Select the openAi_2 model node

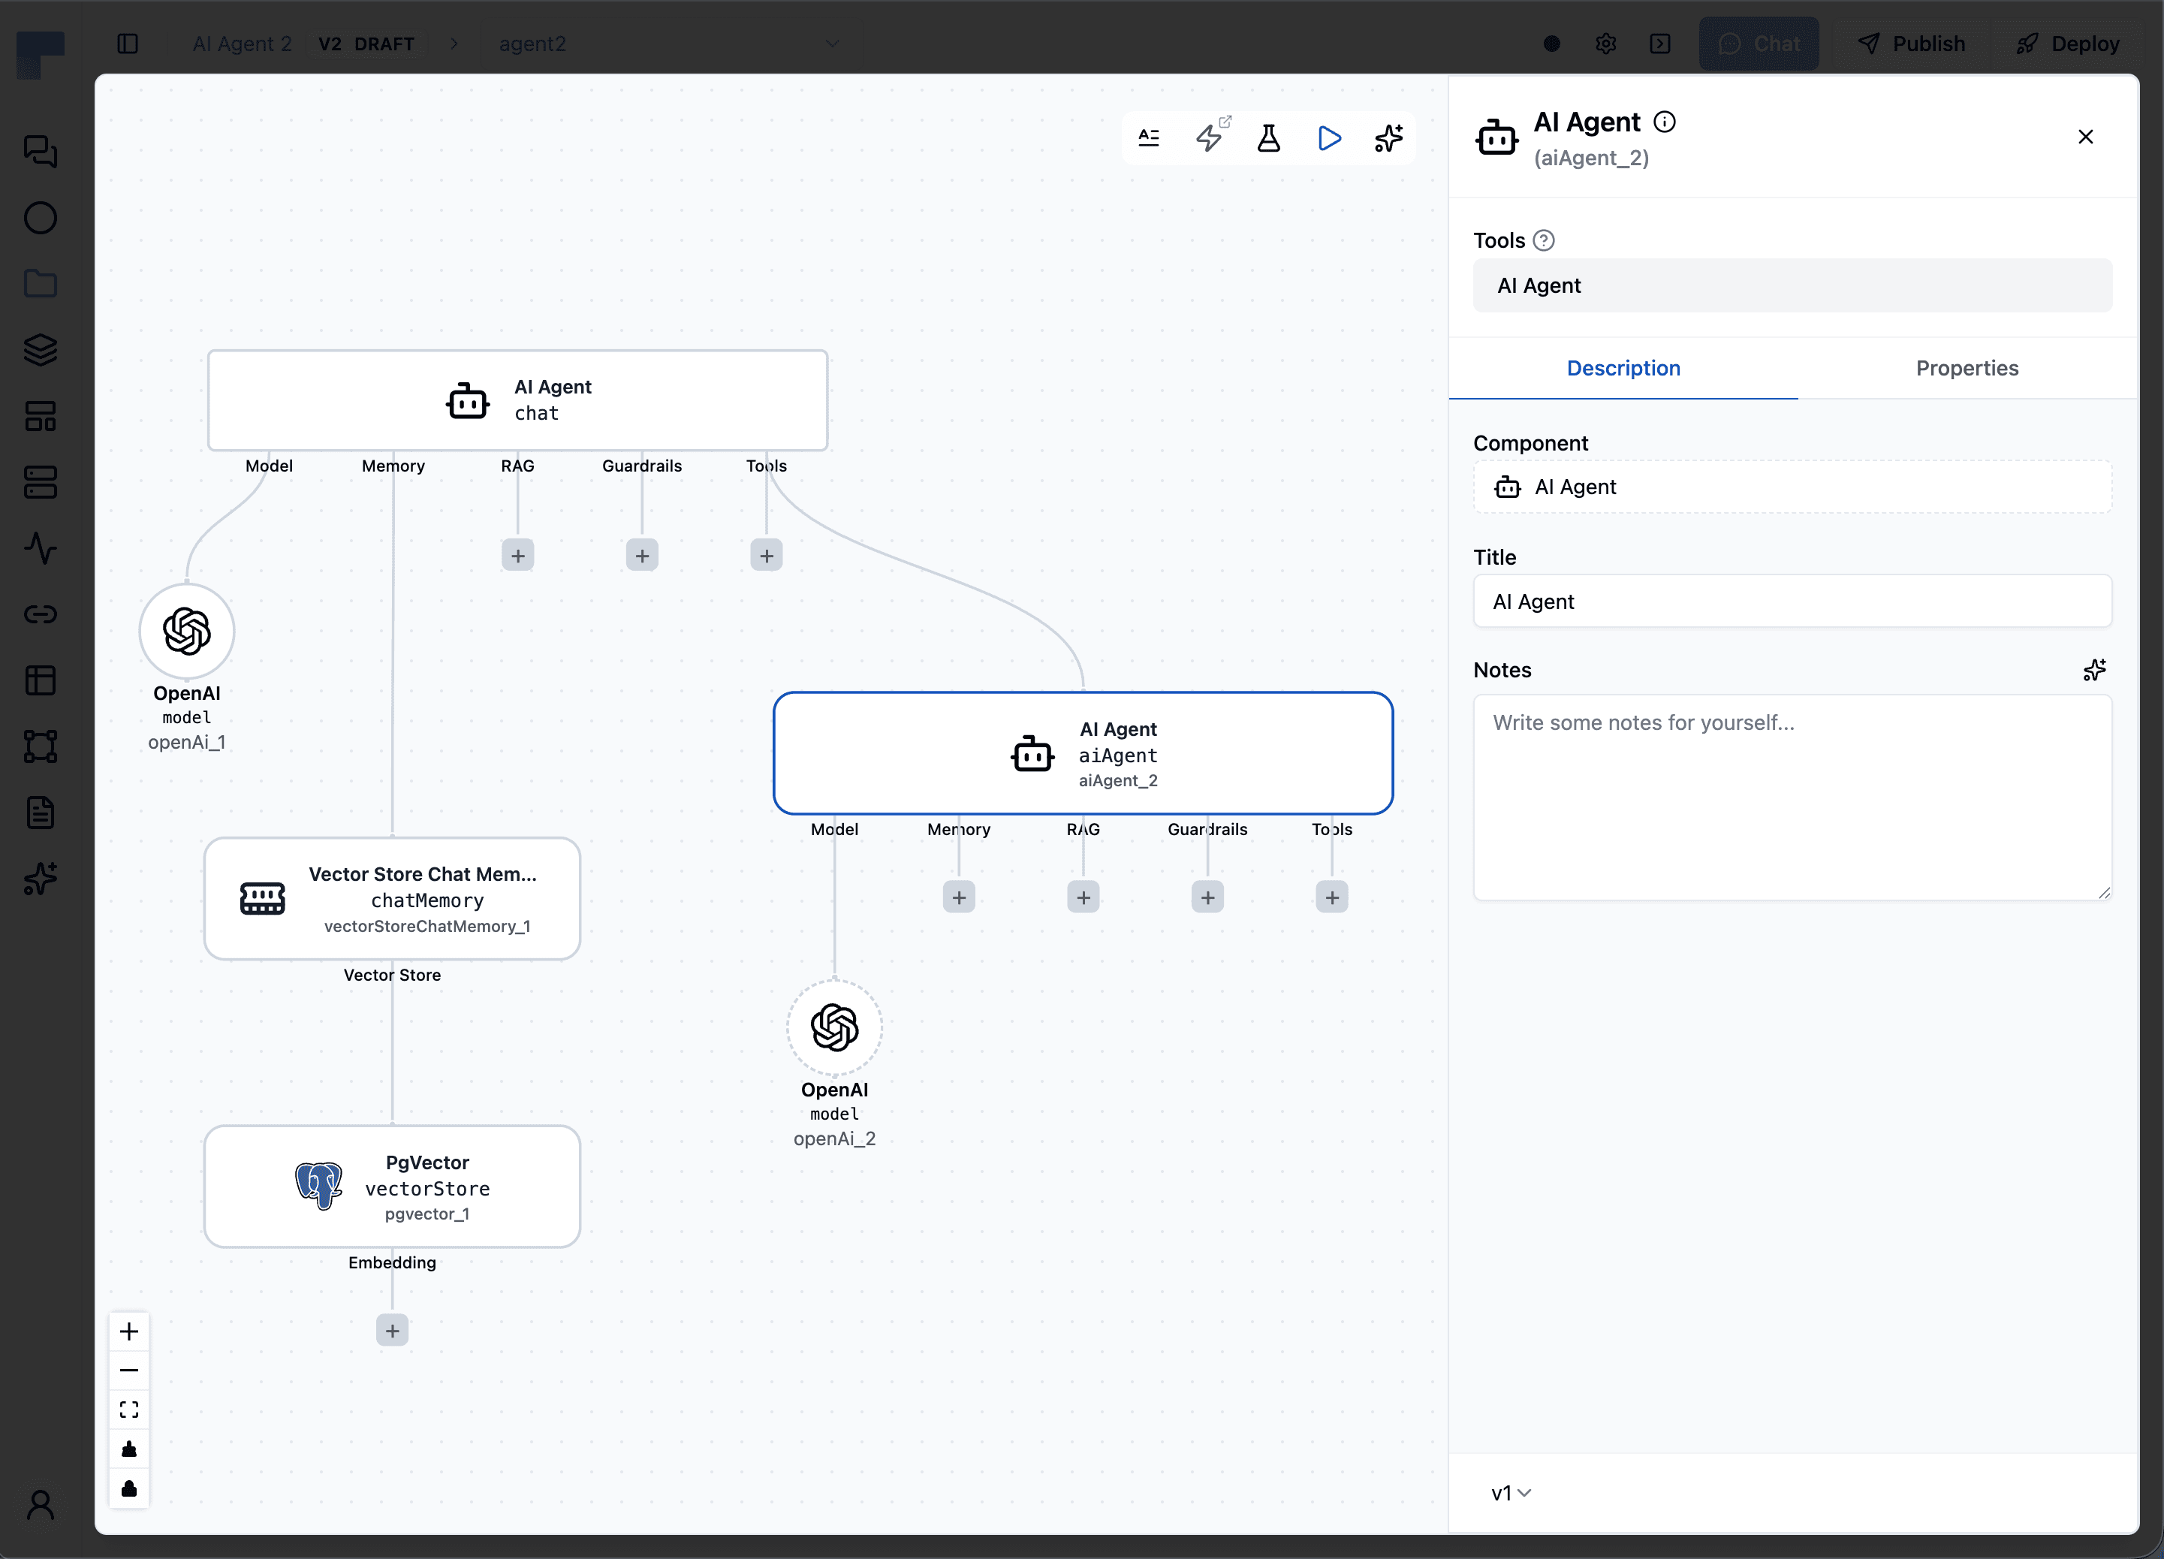pos(835,1027)
